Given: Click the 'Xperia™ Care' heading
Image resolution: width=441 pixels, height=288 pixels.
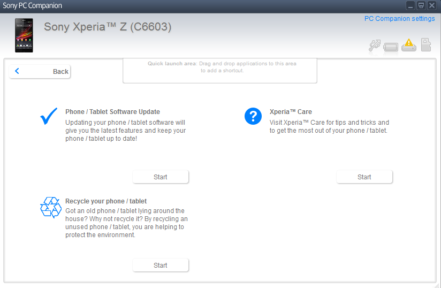Looking at the screenshot, I should 291,112.
